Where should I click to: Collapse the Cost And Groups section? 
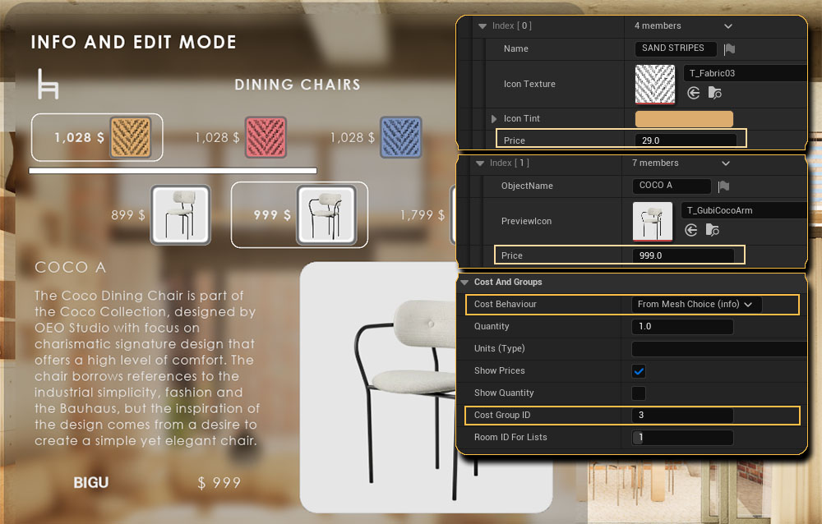[x=464, y=283]
